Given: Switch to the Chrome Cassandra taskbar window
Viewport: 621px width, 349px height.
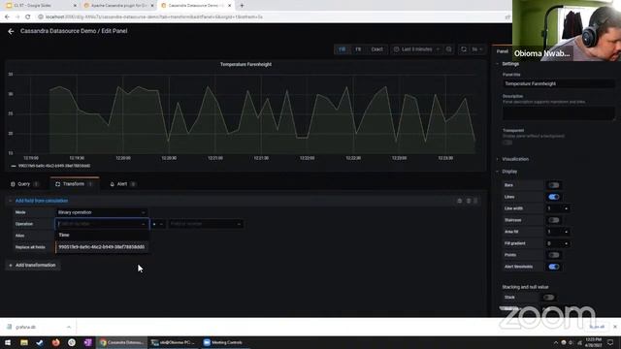Looking at the screenshot, I should click(x=121, y=342).
